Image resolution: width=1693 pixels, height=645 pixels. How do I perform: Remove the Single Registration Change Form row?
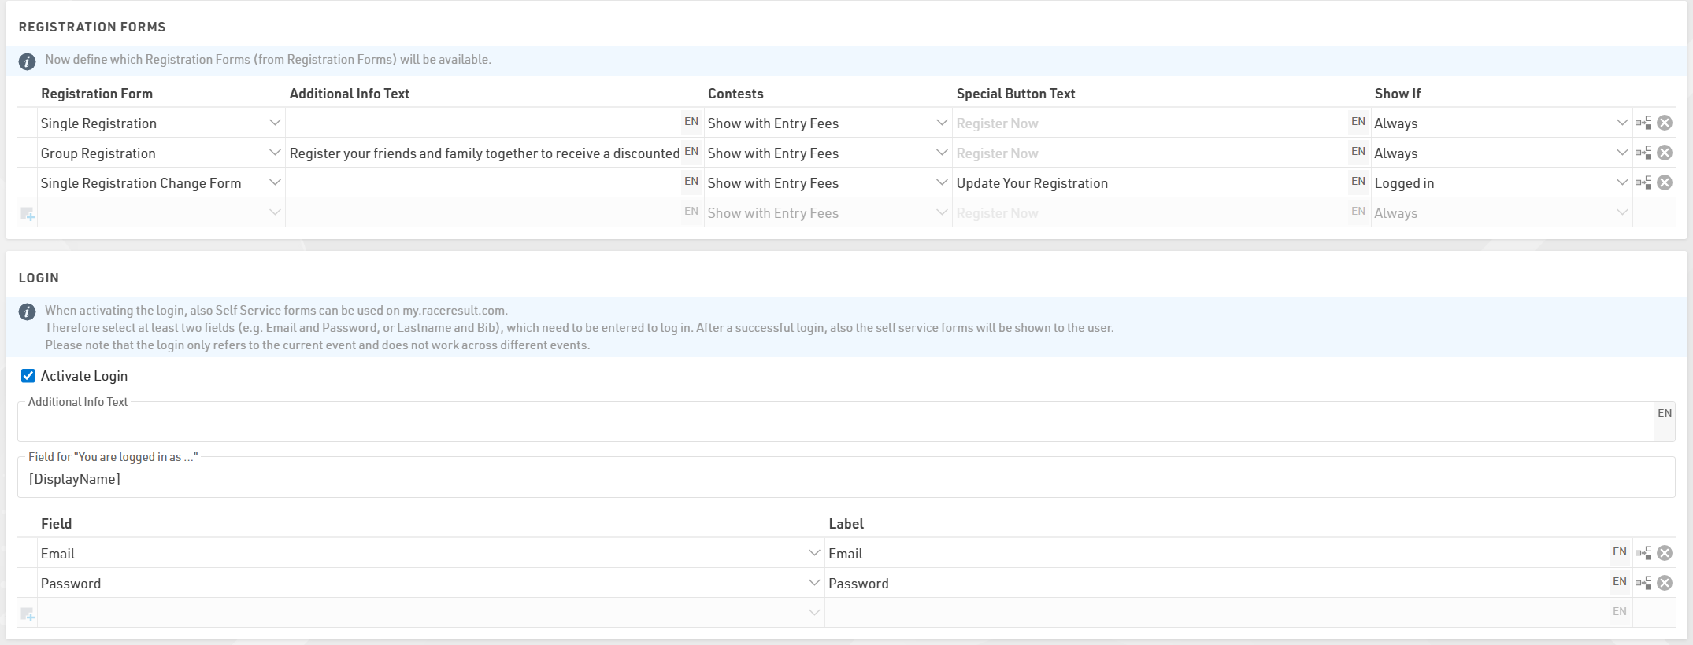[1665, 182]
